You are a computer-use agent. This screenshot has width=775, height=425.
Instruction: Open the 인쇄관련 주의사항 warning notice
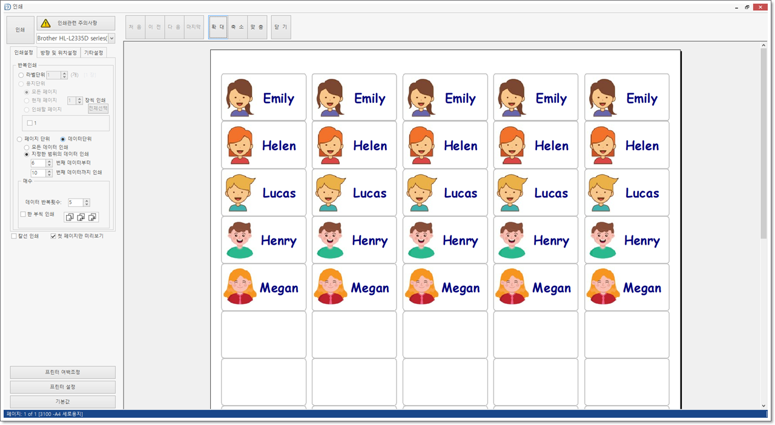76,23
